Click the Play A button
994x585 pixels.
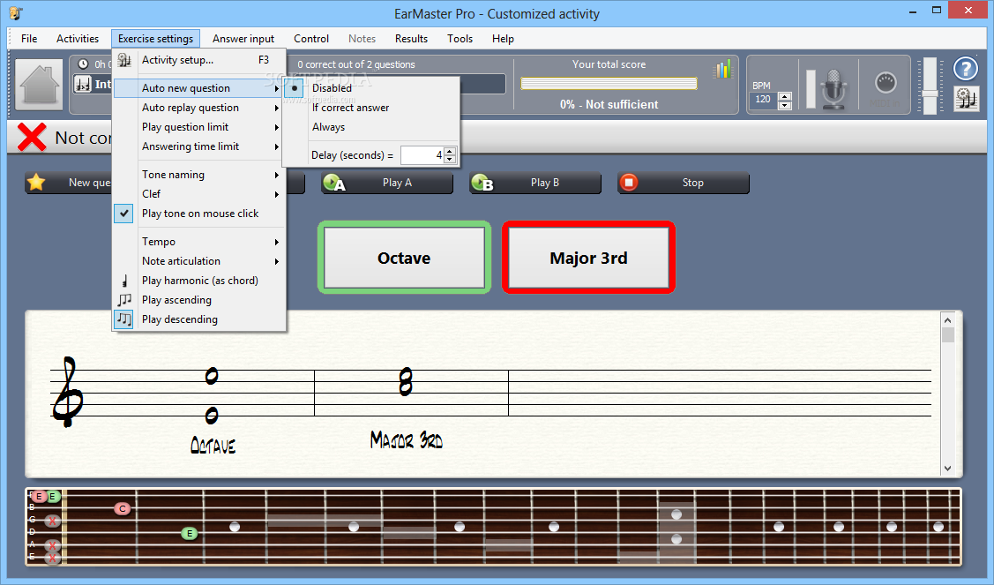tap(386, 183)
